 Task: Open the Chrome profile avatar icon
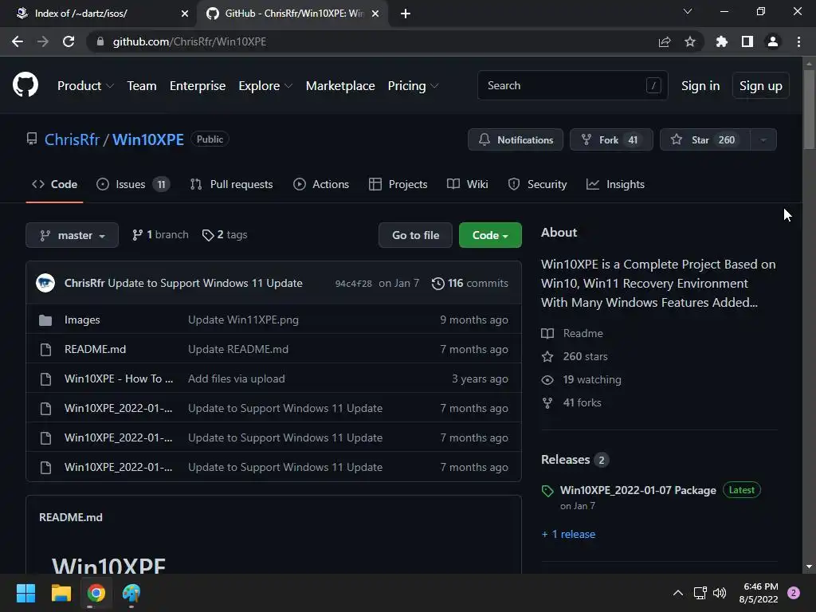(x=773, y=41)
